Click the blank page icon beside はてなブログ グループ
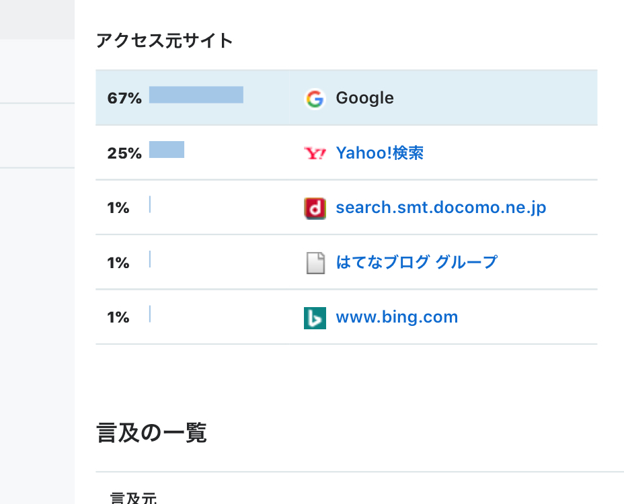The height and width of the screenshot is (504, 624). (315, 262)
